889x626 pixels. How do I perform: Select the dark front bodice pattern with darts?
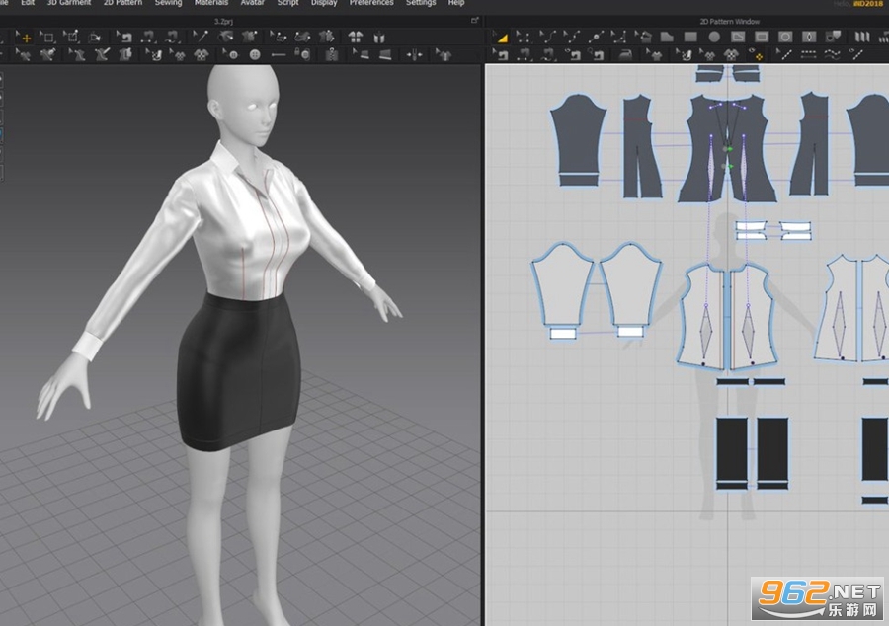point(727,147)
